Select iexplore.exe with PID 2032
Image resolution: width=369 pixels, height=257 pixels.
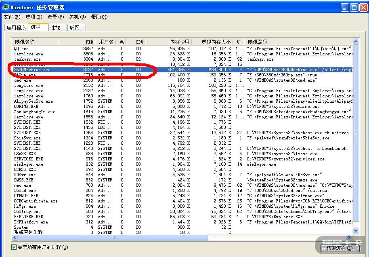[182, 91]
